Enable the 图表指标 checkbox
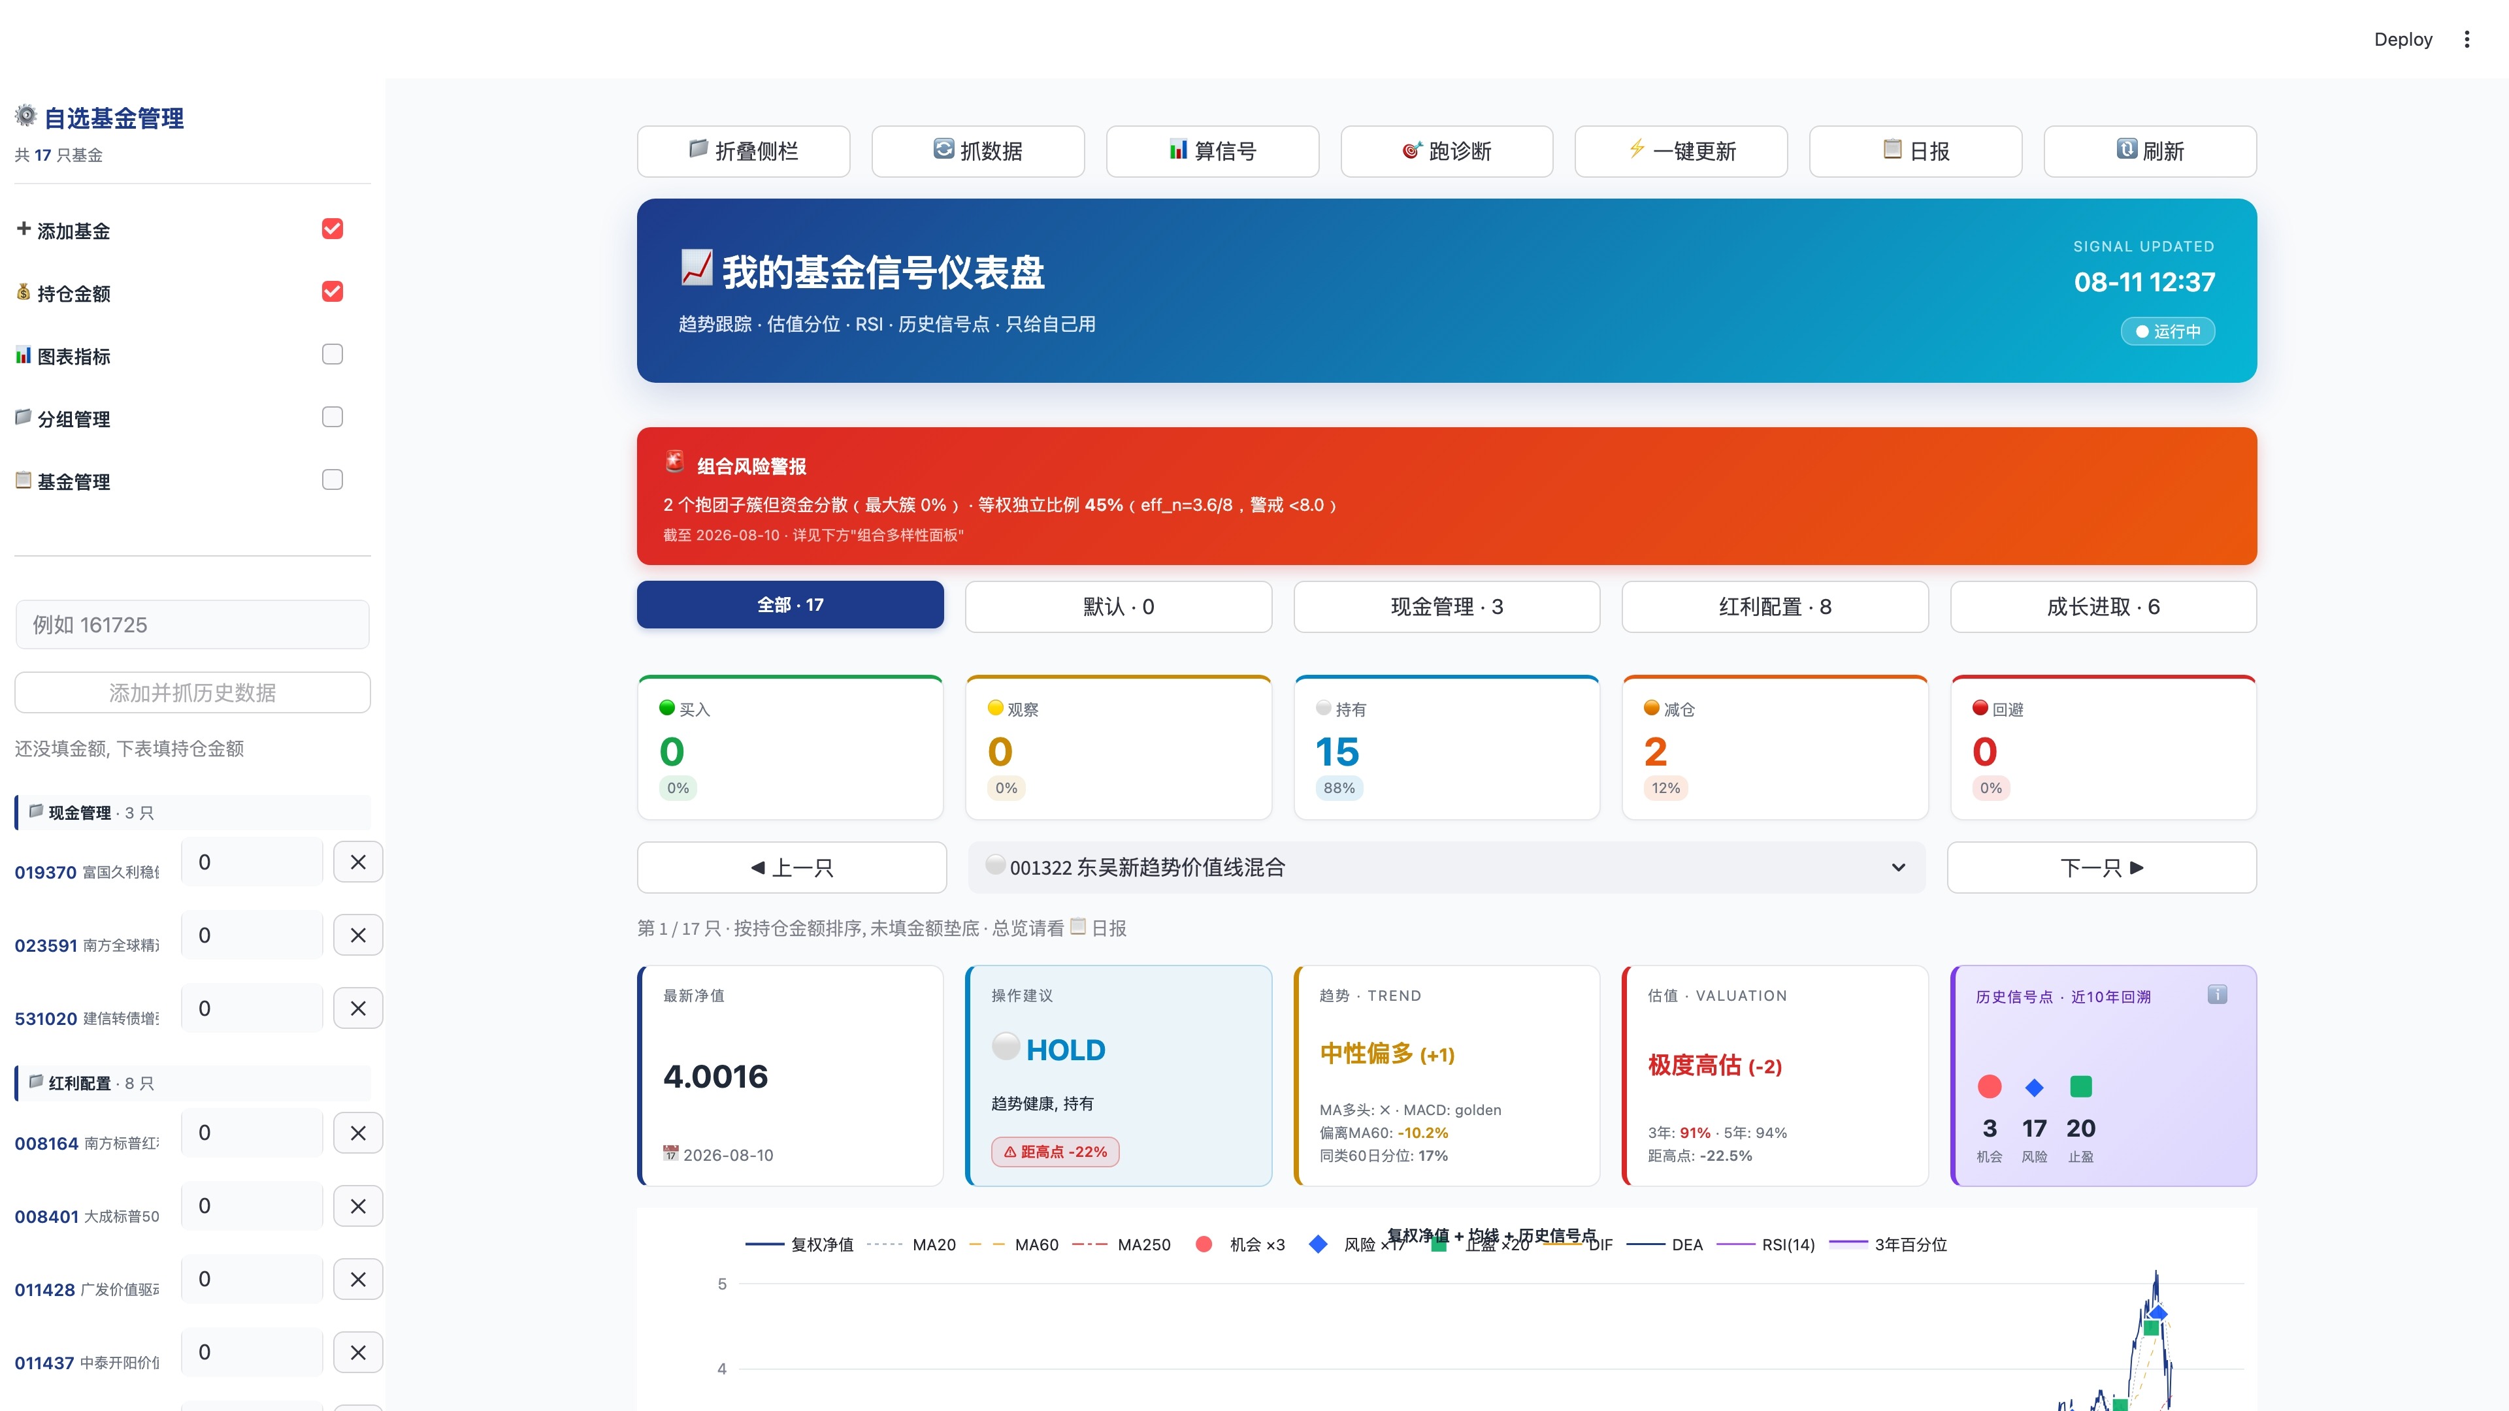Image resolution: width=2509 pixels, height=1411 pixels. [332, 355]
